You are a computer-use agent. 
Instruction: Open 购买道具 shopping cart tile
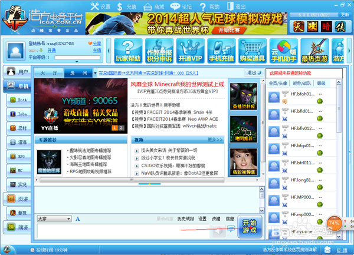click(x=253, y=51)
